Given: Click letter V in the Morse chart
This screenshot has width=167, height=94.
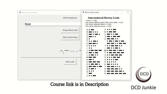Looking at the screenshot, I should click(x=105, y=30).
